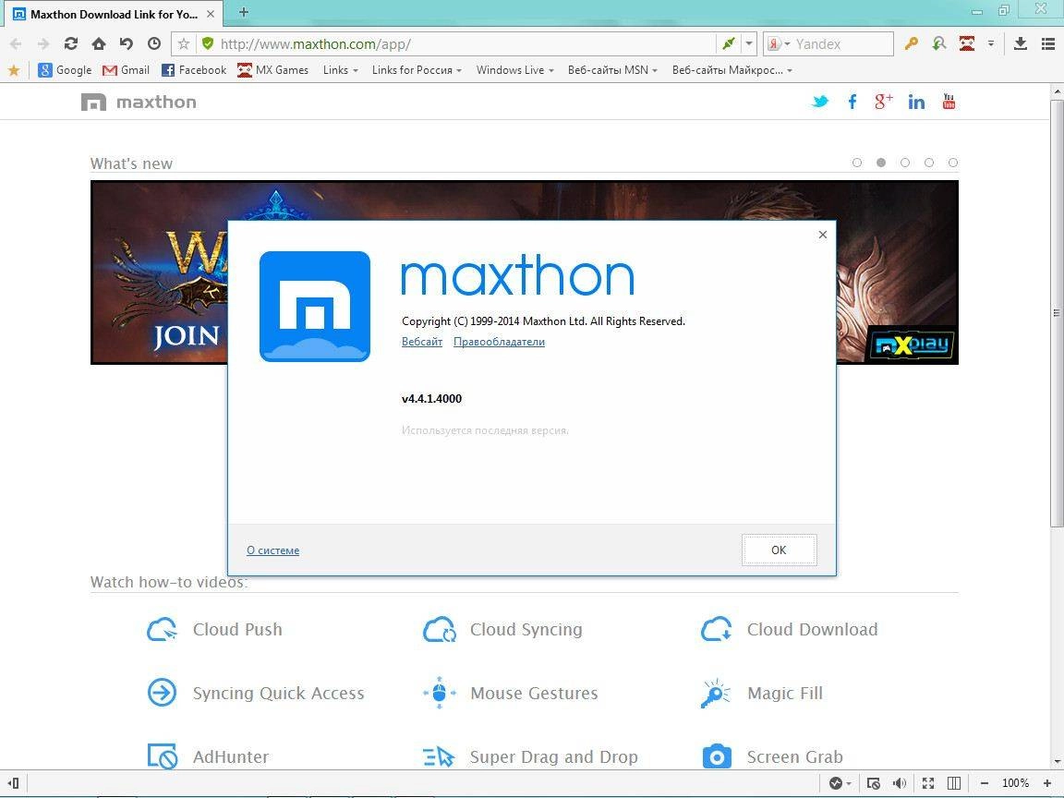Open the О системе link
The width and height of the screenshot is (1064, 798).
pos(272,550)
